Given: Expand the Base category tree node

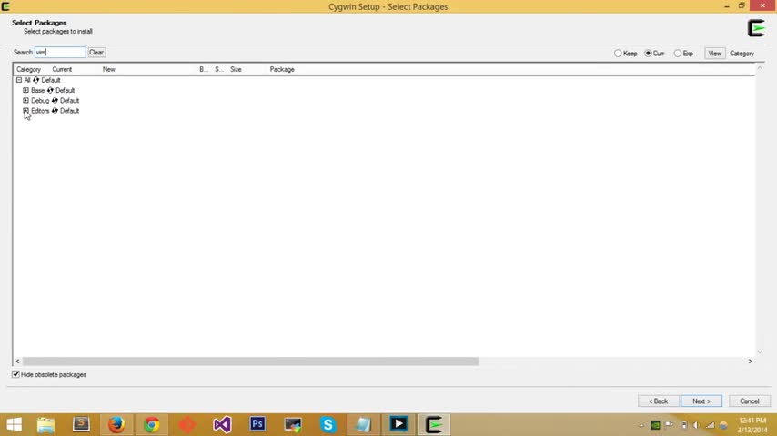Looking at the screenshot, I should click(25, 90).
